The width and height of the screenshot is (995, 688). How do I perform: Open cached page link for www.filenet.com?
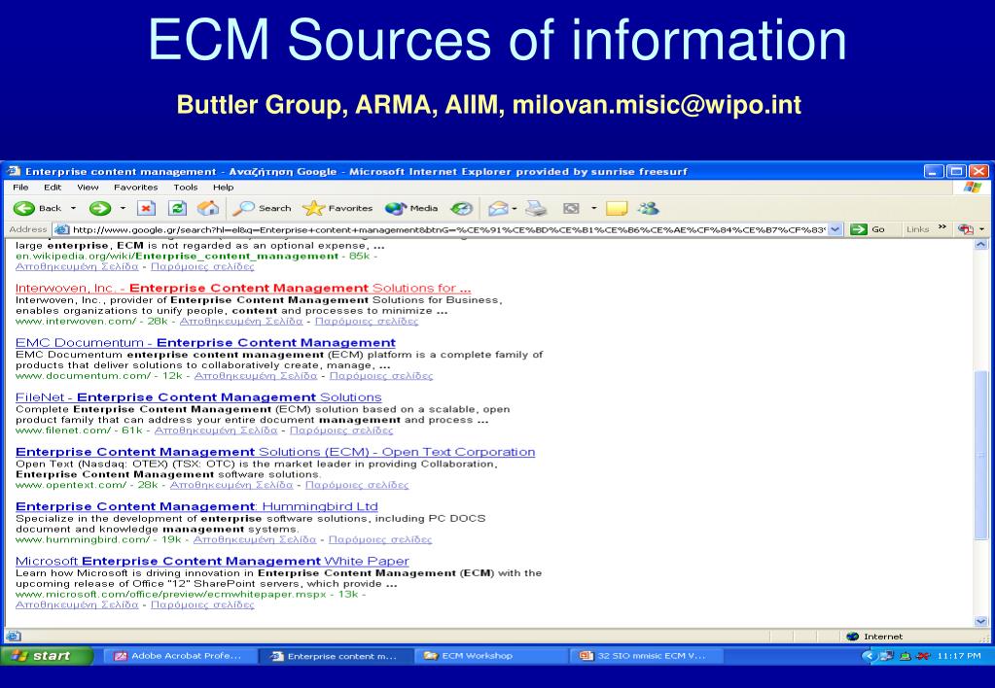(x=216, y=430)
